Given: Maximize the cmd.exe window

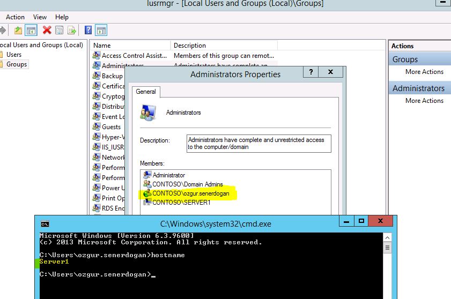Looking at the screenshot, I should [361, 221].
